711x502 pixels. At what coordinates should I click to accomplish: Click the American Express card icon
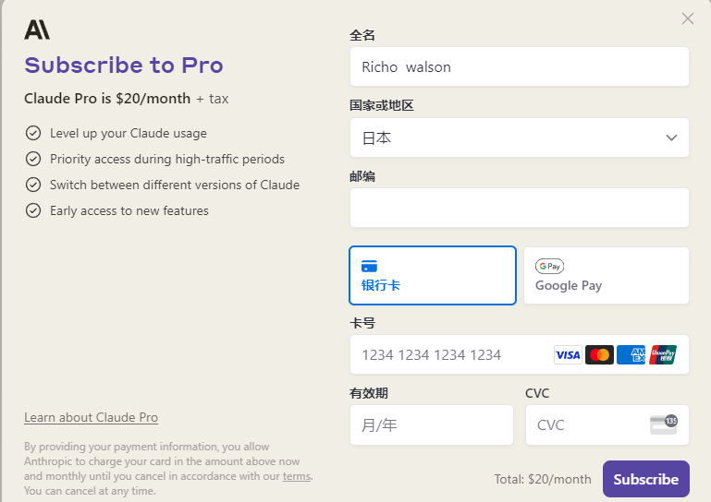click(x=631, y=354)
